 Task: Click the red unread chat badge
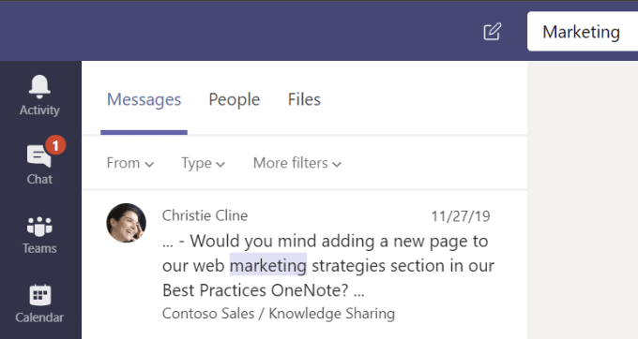pyautogui.click(x=55, y=145)
